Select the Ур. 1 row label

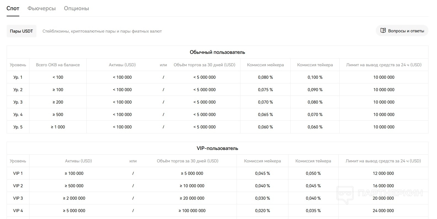click(x=18, y=77)
